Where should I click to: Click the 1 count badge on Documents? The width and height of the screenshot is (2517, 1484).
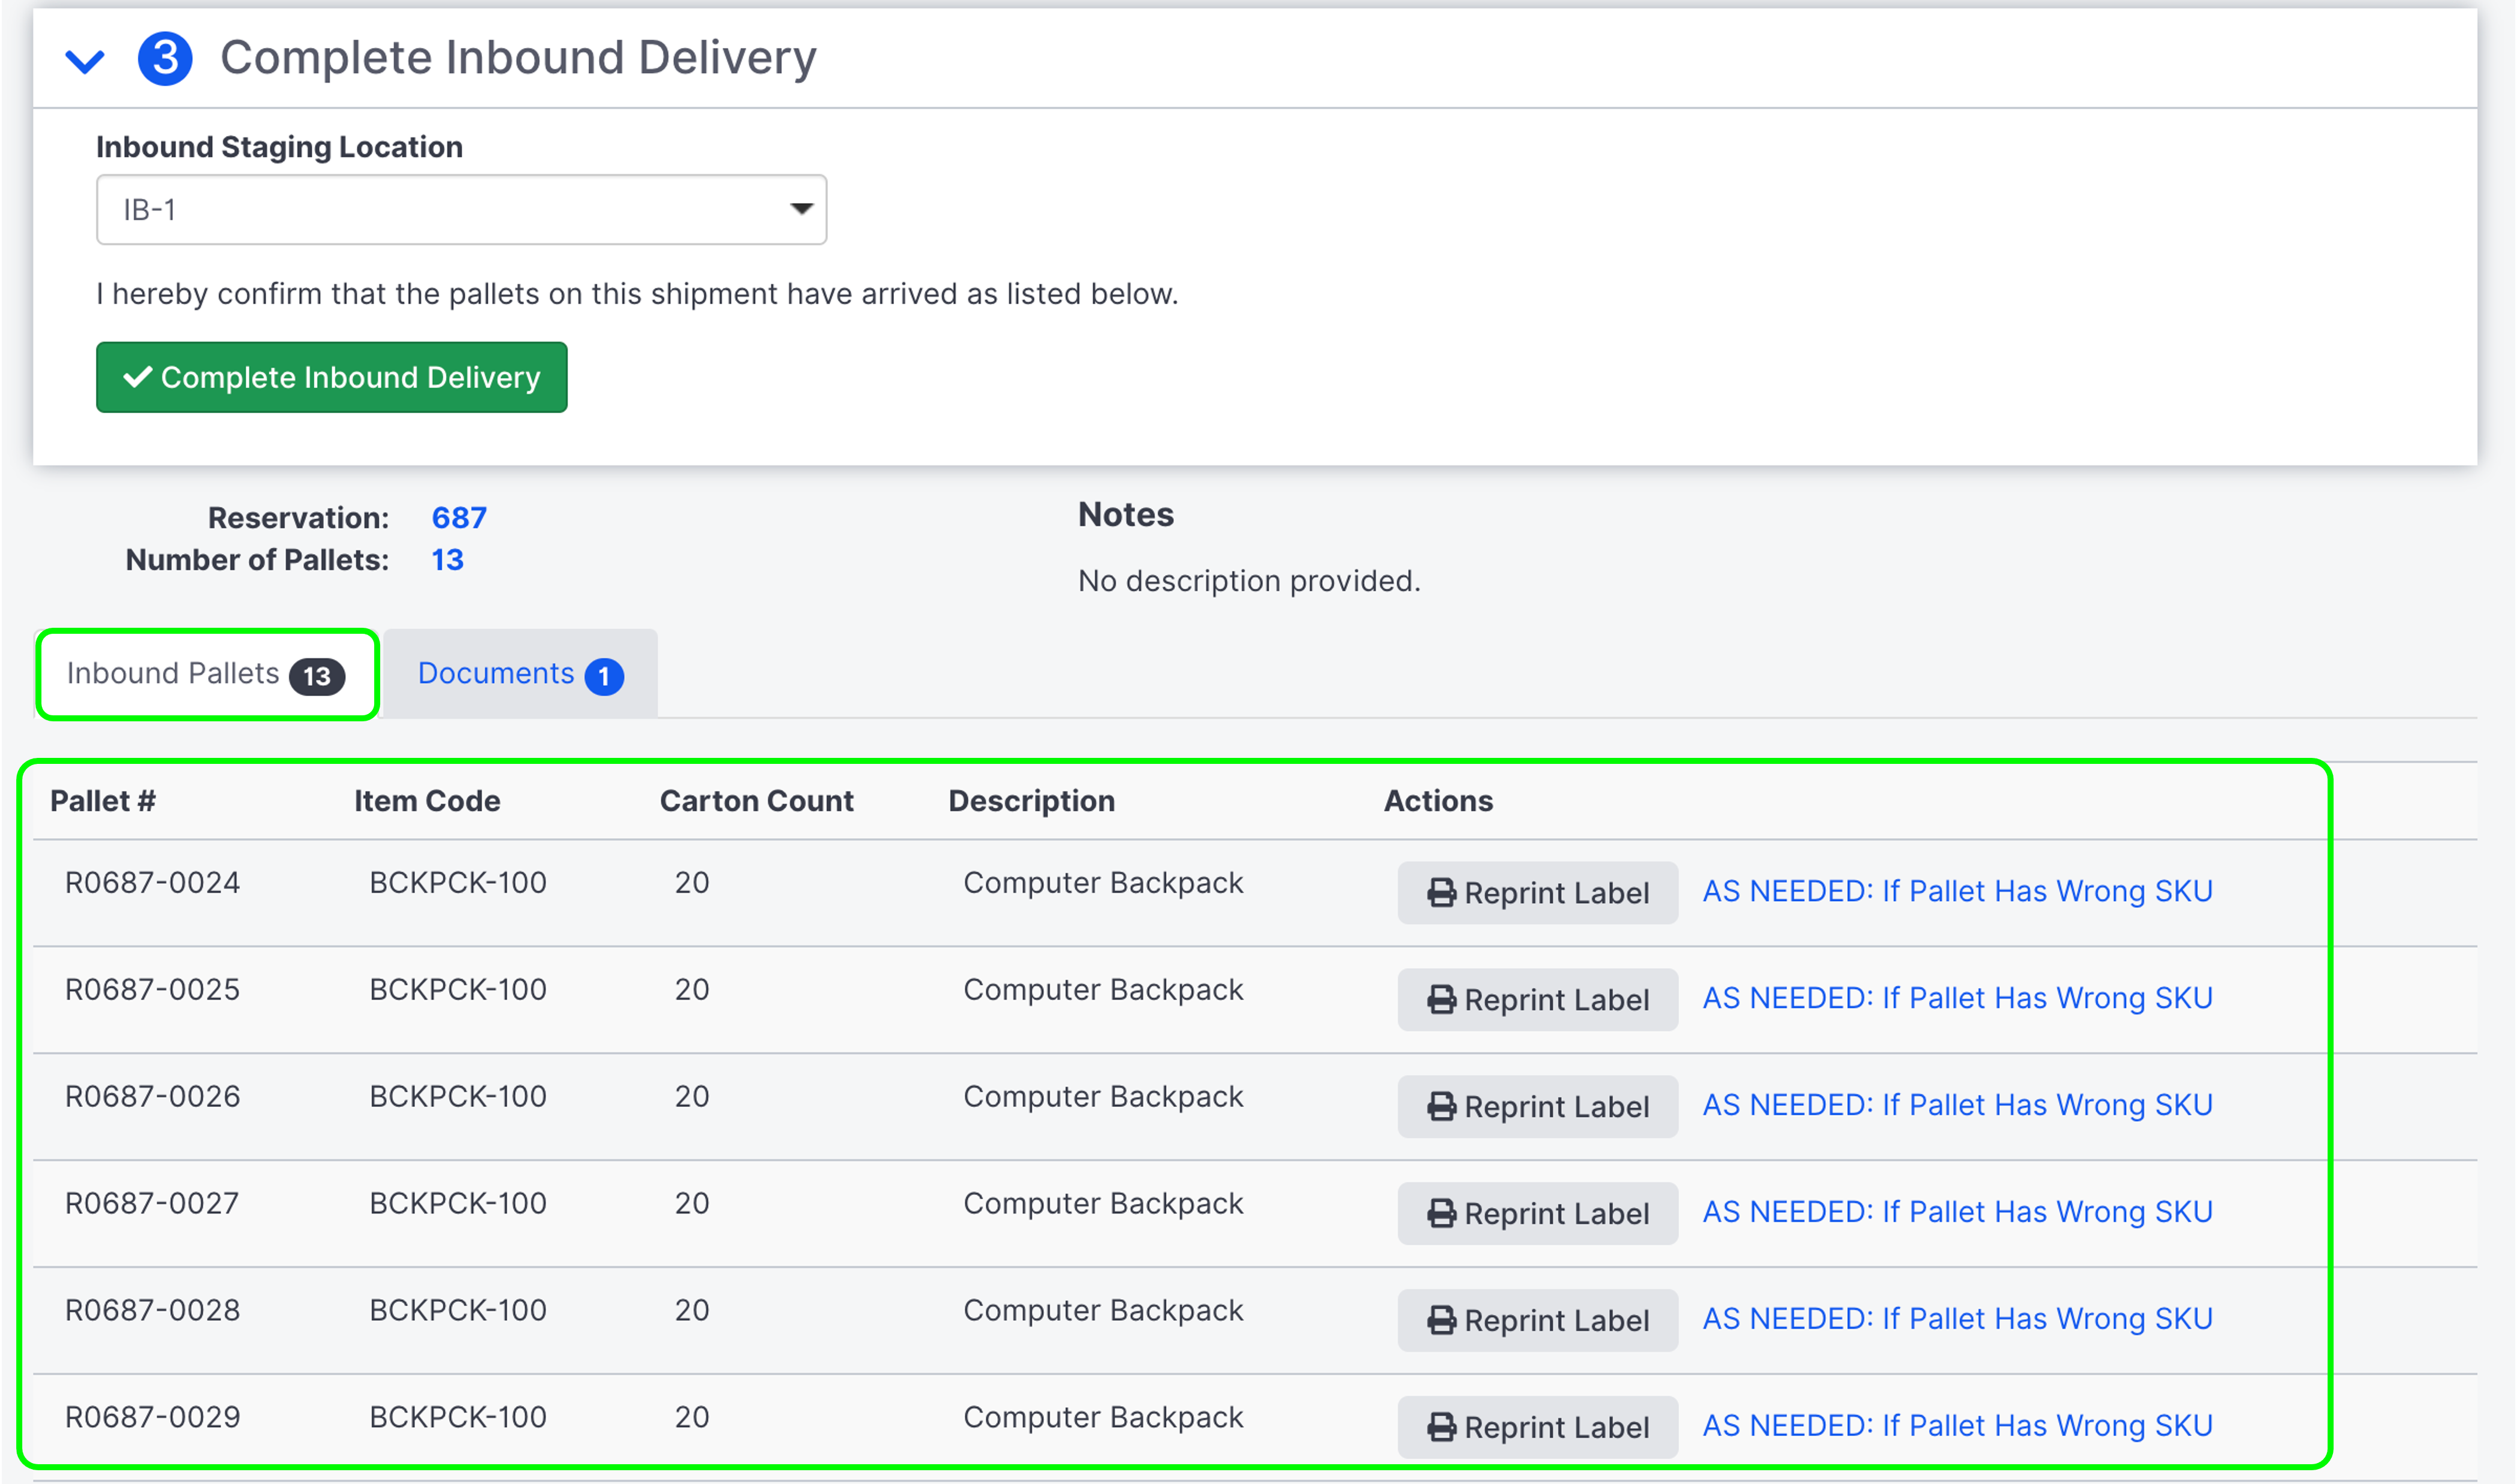(604, 675)
